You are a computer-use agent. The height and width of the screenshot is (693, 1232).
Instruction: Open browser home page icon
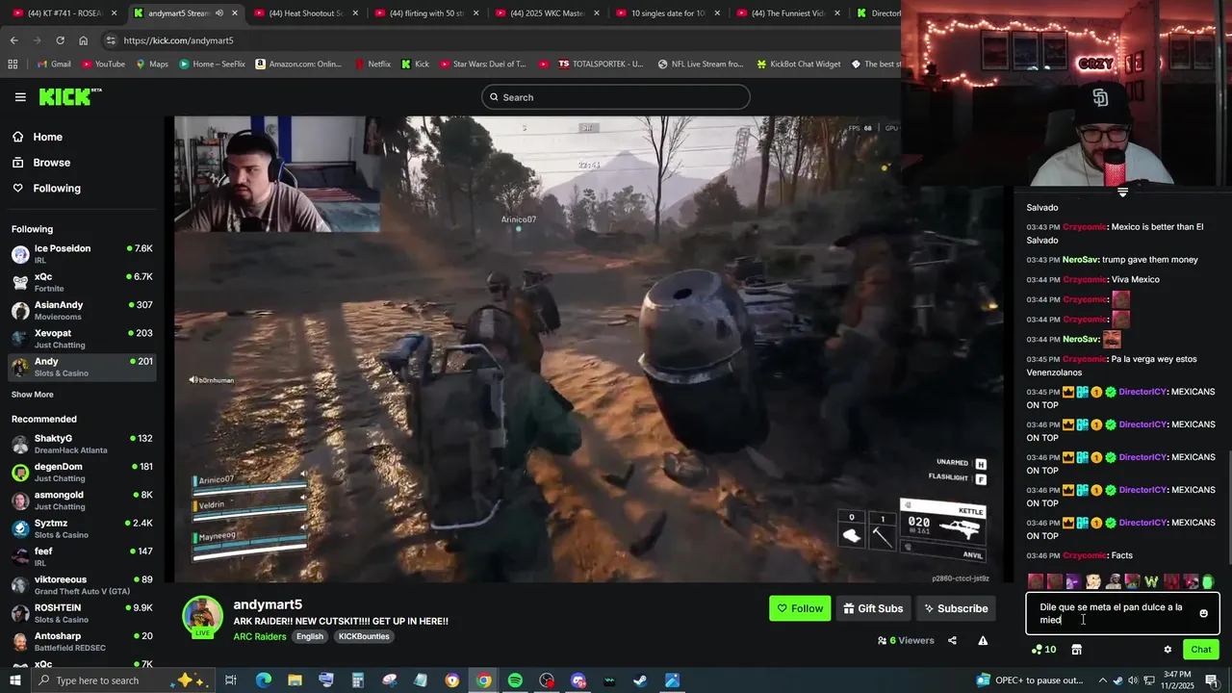(83, 40)
